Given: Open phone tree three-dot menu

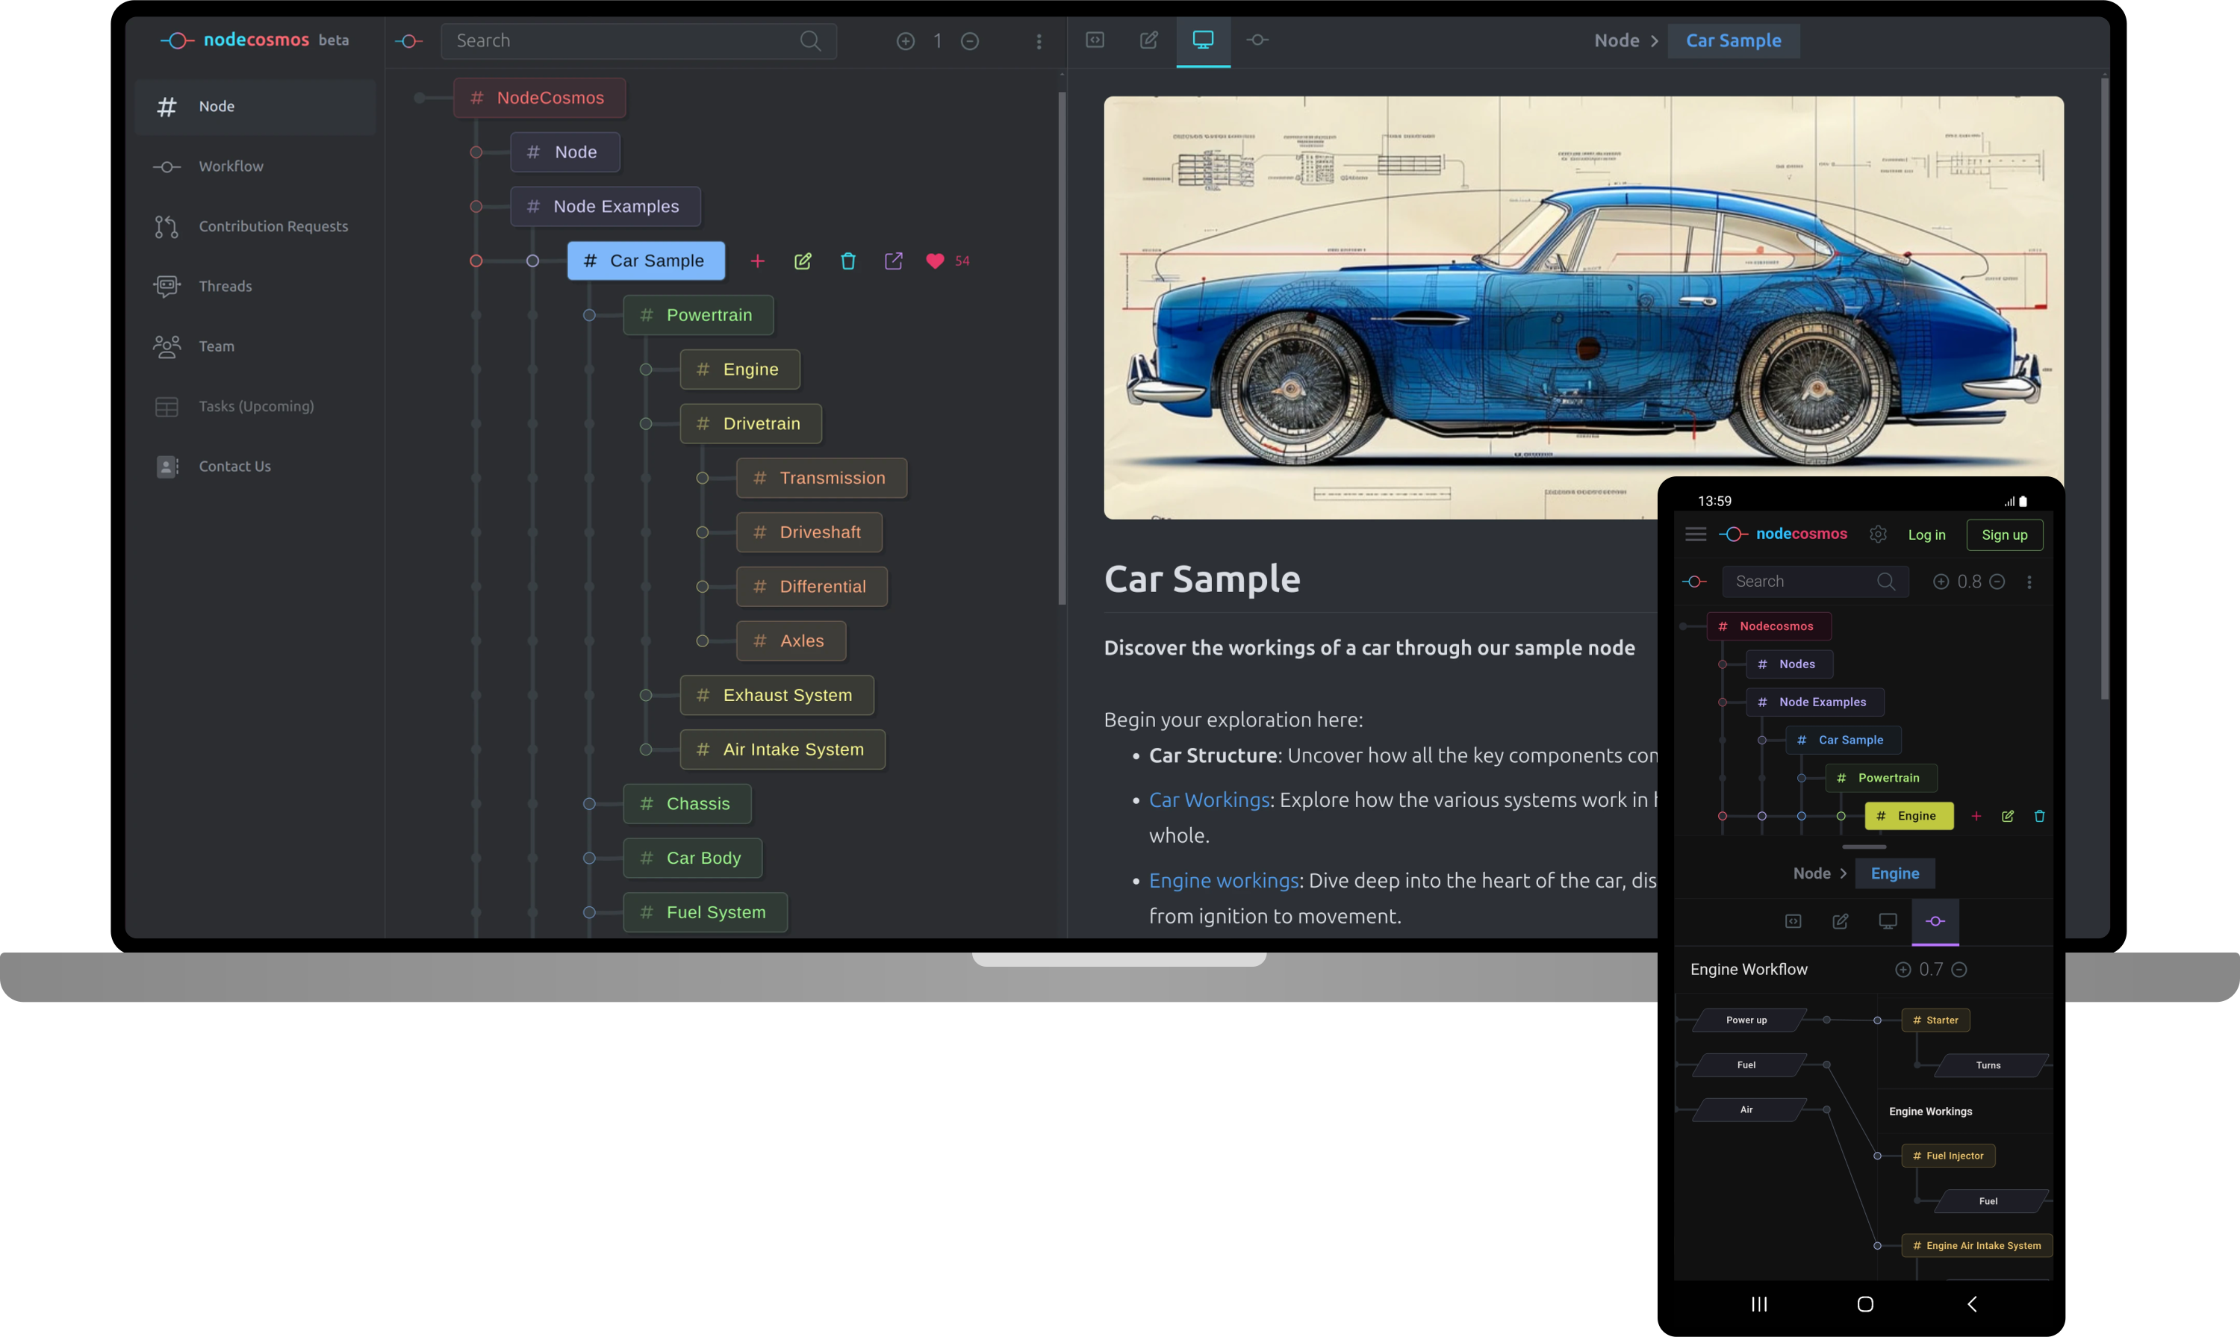Looking at the screenshot, I should pos(2029,582).
